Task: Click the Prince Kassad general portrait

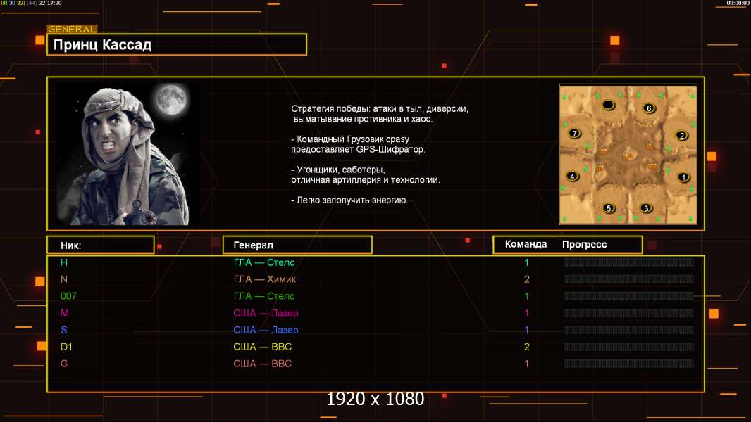Action: [x=128, y=153]
